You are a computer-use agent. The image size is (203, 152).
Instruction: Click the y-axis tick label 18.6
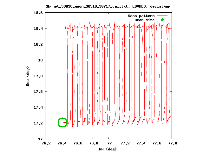pyautogui.click(x=38, y=13)
